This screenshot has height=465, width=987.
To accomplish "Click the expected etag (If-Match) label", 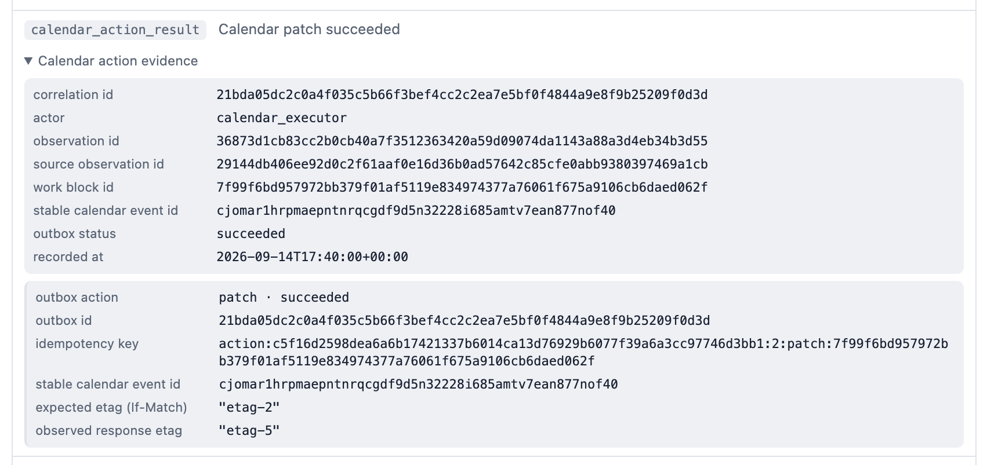I will [111, 408].
